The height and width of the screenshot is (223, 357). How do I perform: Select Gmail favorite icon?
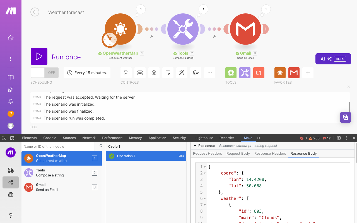click(294, 73)
